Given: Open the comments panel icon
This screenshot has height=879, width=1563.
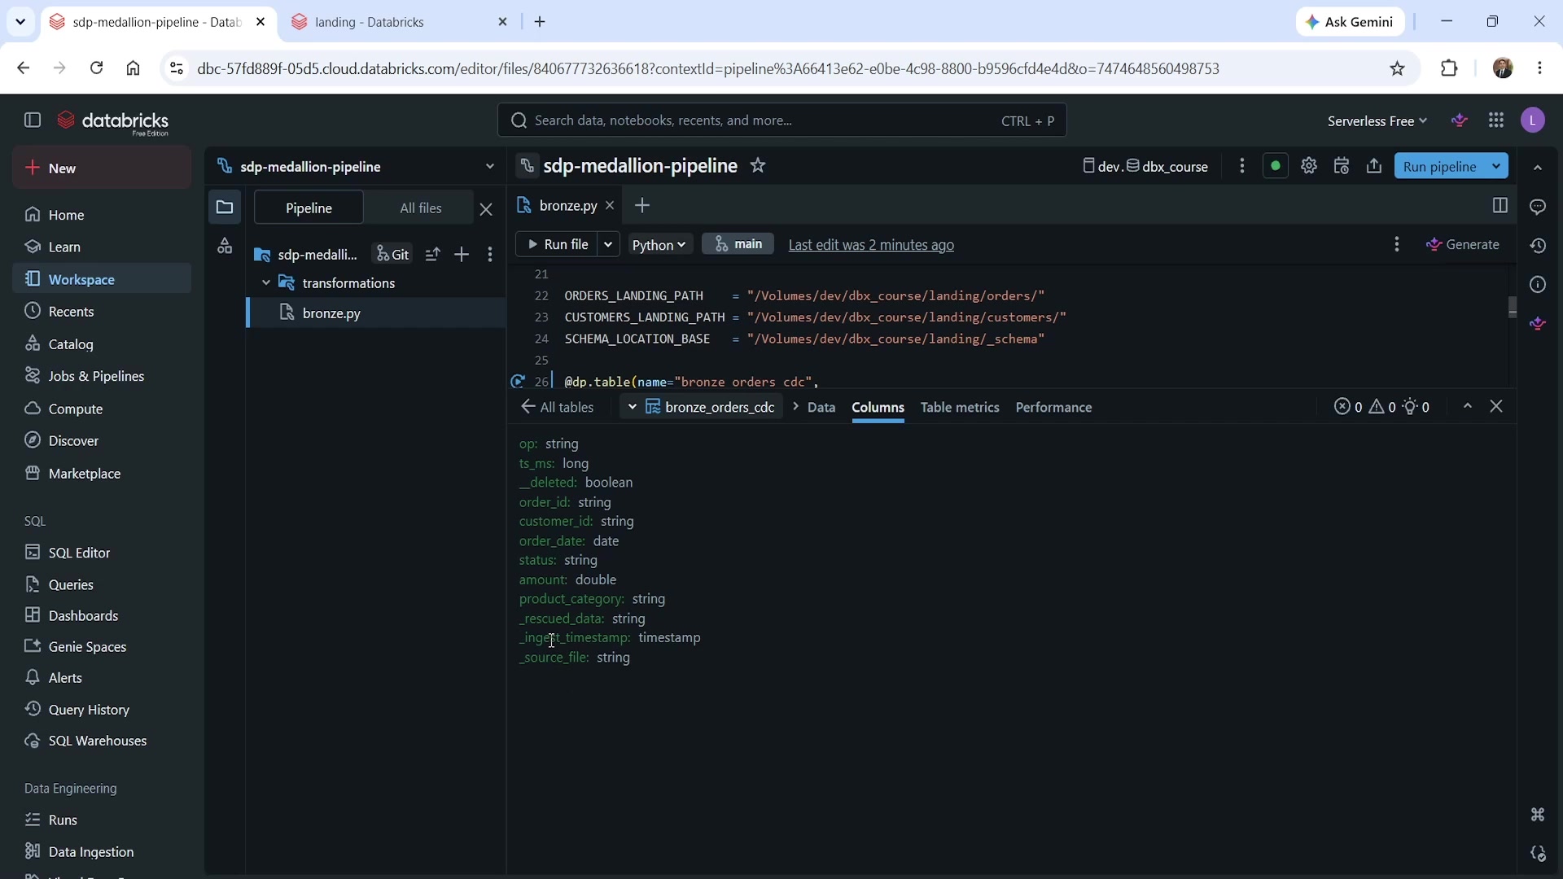Looking at the screenshot, I should 1538,208.
